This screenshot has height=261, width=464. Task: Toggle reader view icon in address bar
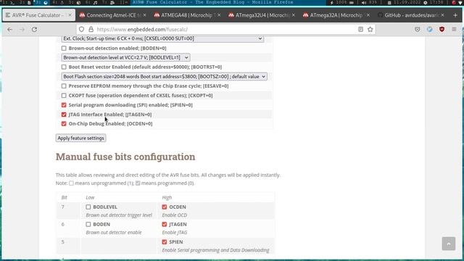pos(360,29)
